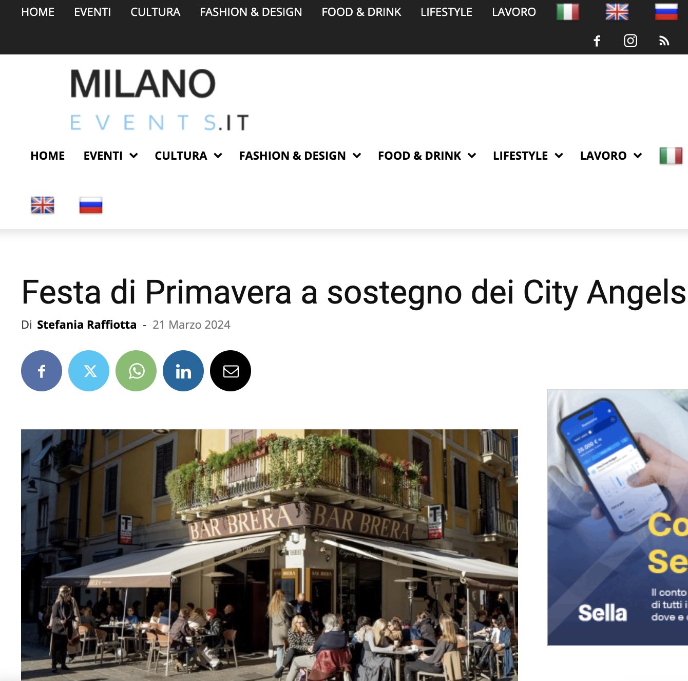
Task: Open the Bar Brera article photo
Action: point(270,555)
